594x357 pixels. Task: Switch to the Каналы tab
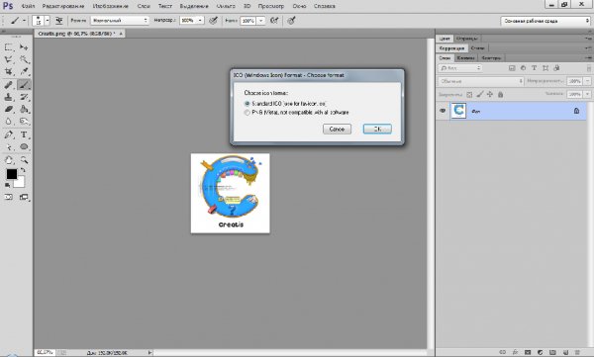(x=465, y=58)
